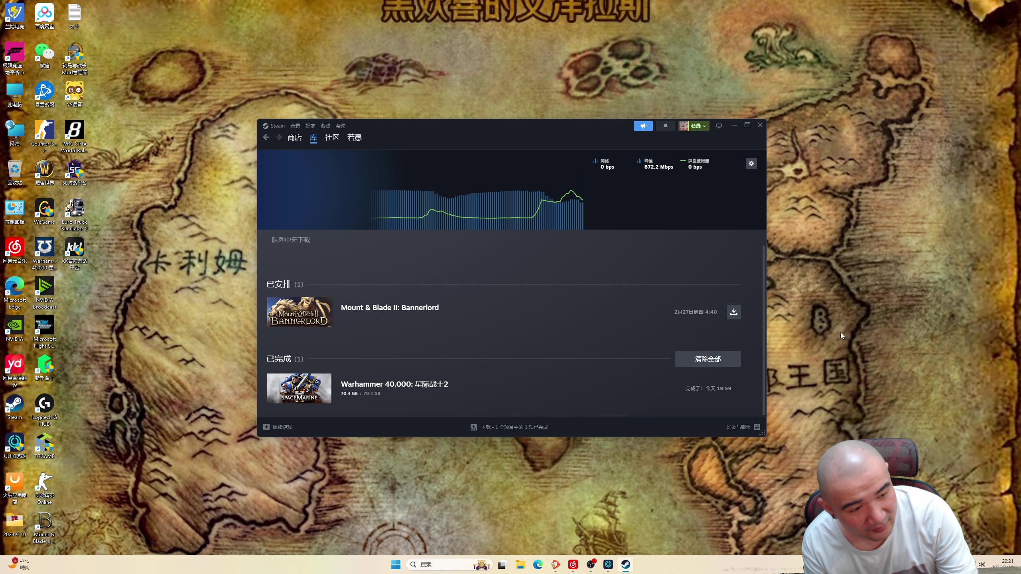Open Steam notifications bell

(x=665, y=126)
